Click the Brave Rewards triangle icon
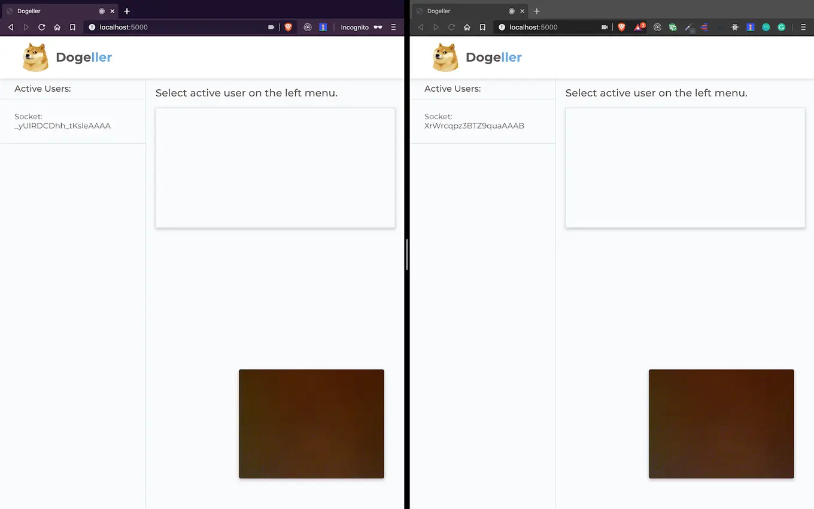This screenshot has width=814, height=509. (639, 27)
